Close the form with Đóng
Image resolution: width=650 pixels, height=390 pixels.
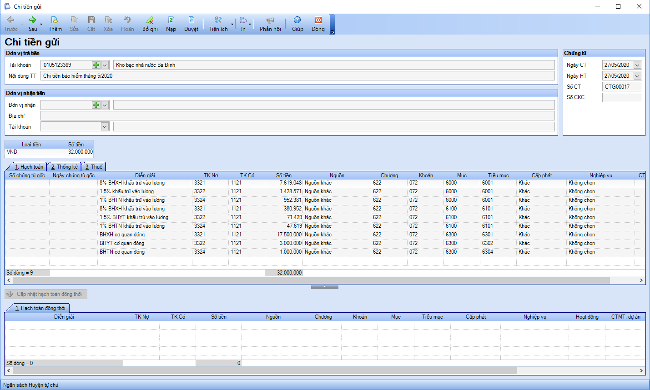click(318, 24)
